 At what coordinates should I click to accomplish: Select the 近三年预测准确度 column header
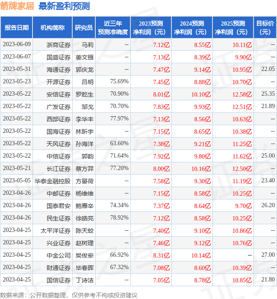point(113,27)
